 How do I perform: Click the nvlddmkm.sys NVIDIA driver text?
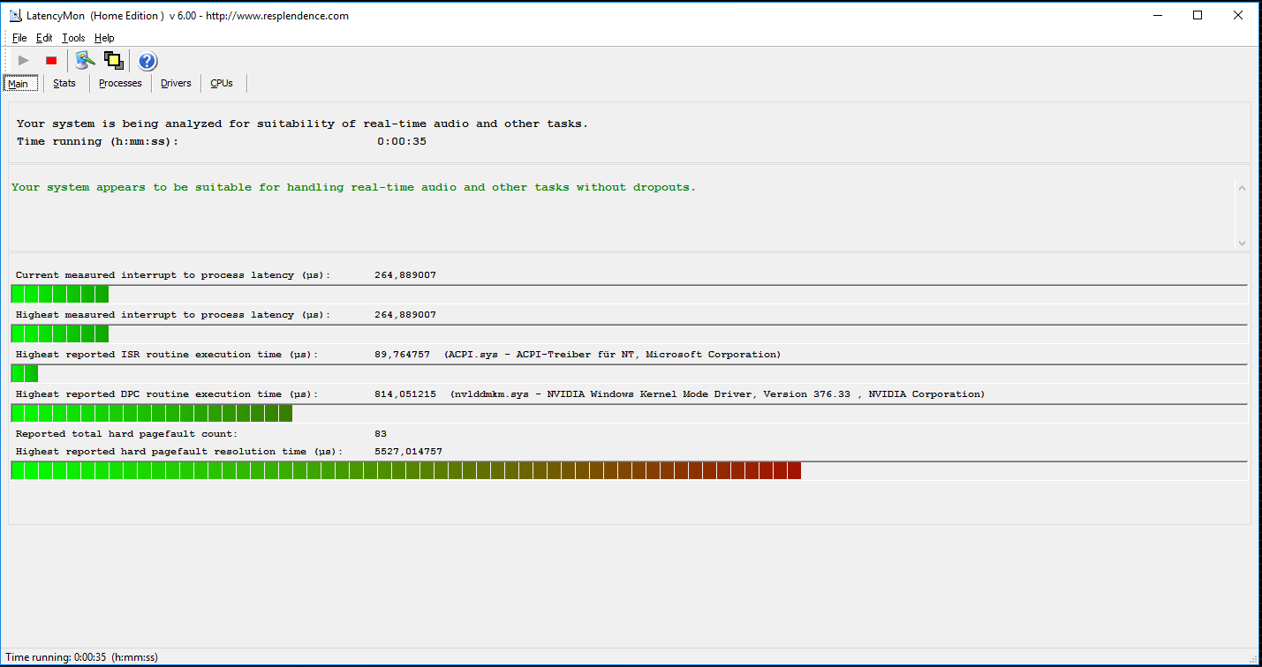click(x=717, y=394)
